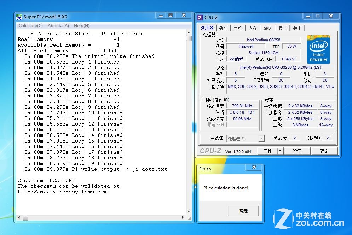Click the Intel Pentium inside logo

318,49
